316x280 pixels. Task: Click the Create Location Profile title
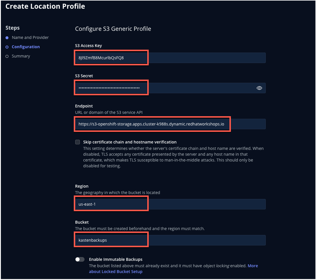click(x=45, y=6)
